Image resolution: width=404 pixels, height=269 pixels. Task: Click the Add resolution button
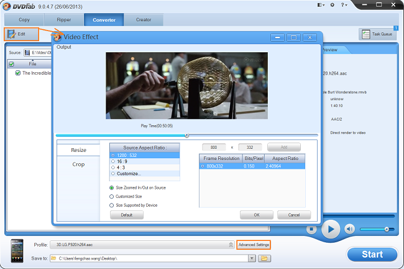click(284, 147)
